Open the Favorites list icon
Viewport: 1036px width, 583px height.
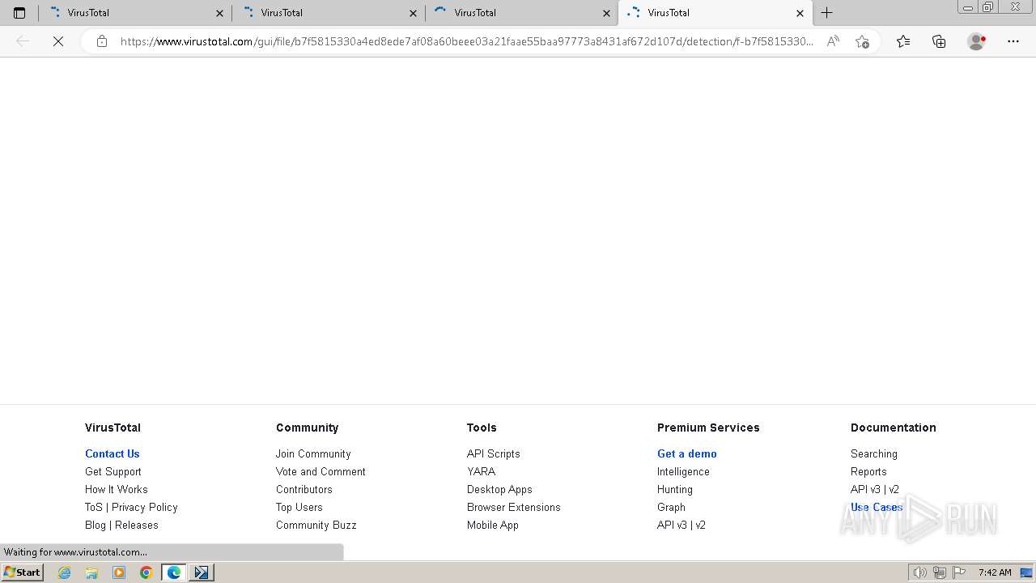(x=903, y=41)
